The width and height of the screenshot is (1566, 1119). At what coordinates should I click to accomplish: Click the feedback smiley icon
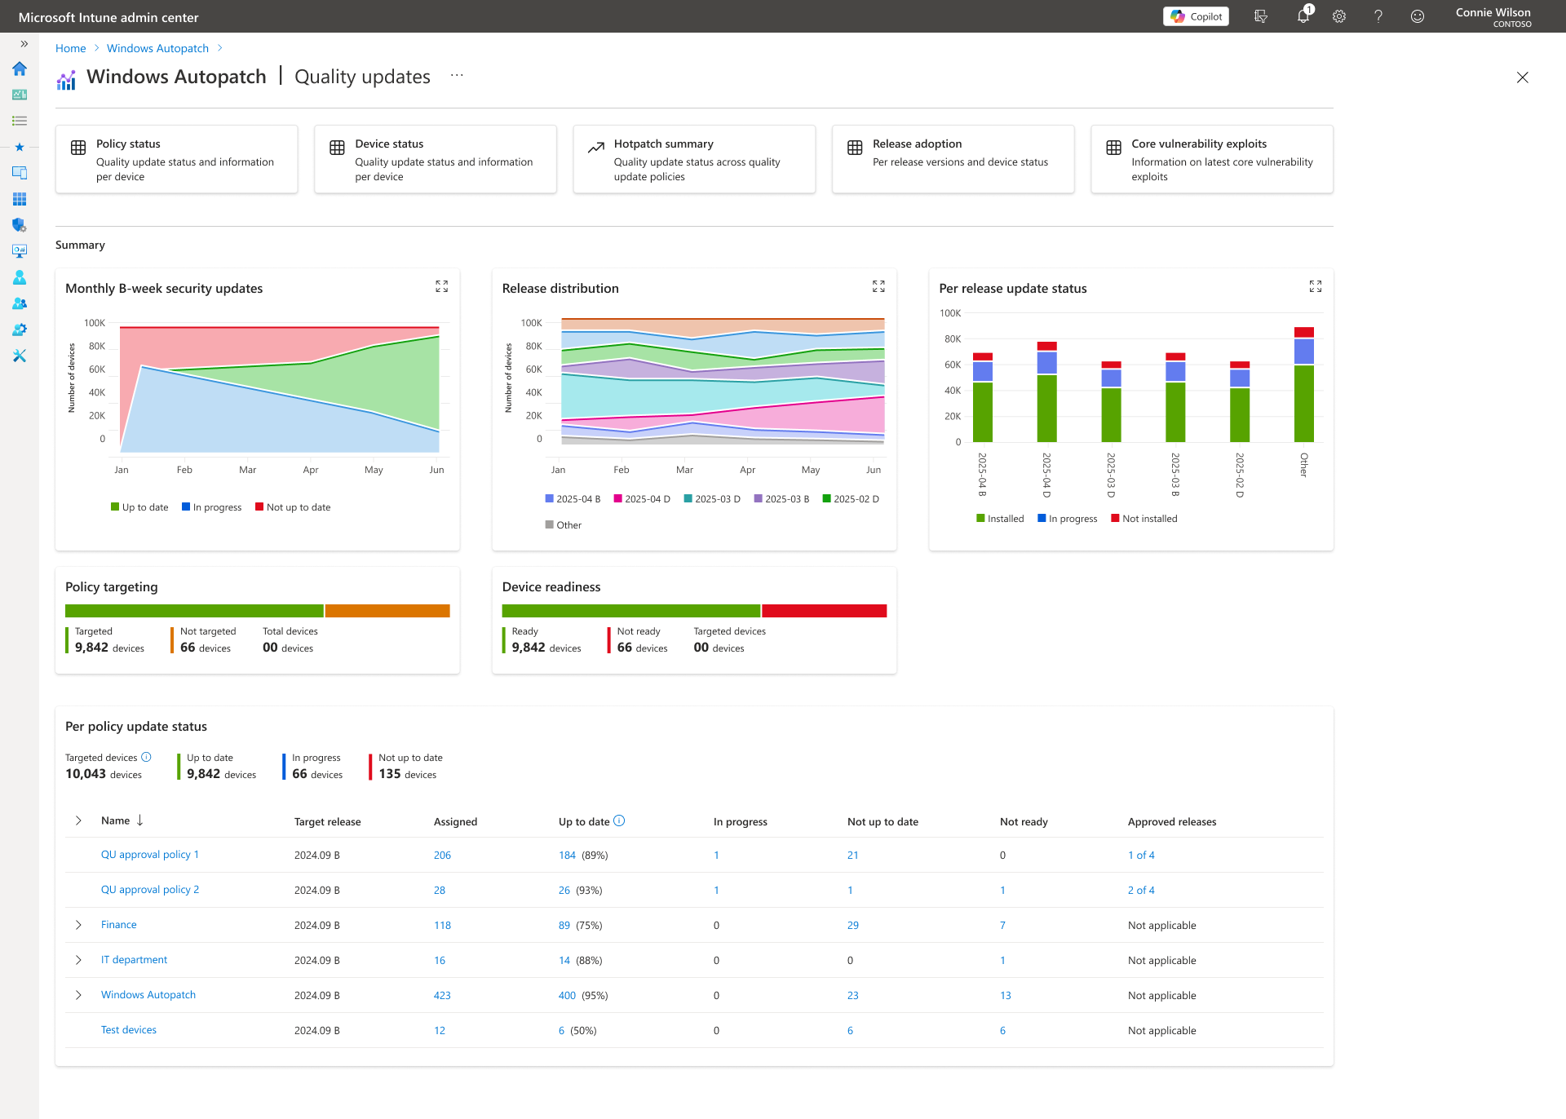coord(1418,16)
